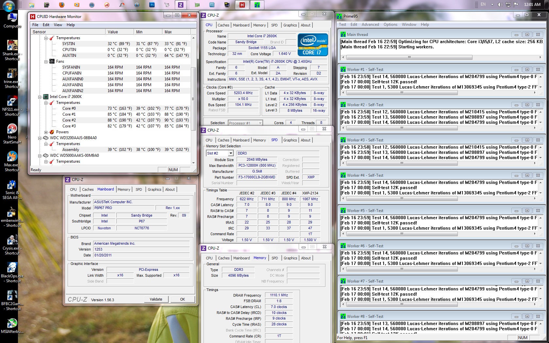The height and width of the screenshot is (343, 549).
Task: Switch to Caches tab in top CPU-Z
Action: [223, 25]
